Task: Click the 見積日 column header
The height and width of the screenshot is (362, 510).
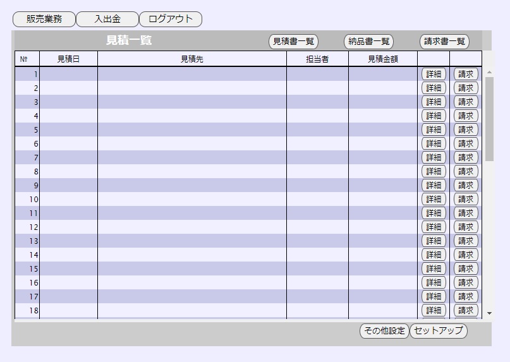Action: (68, 59)
